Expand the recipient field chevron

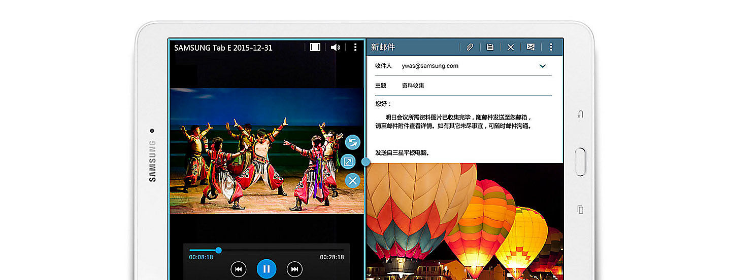coord(542,66)
